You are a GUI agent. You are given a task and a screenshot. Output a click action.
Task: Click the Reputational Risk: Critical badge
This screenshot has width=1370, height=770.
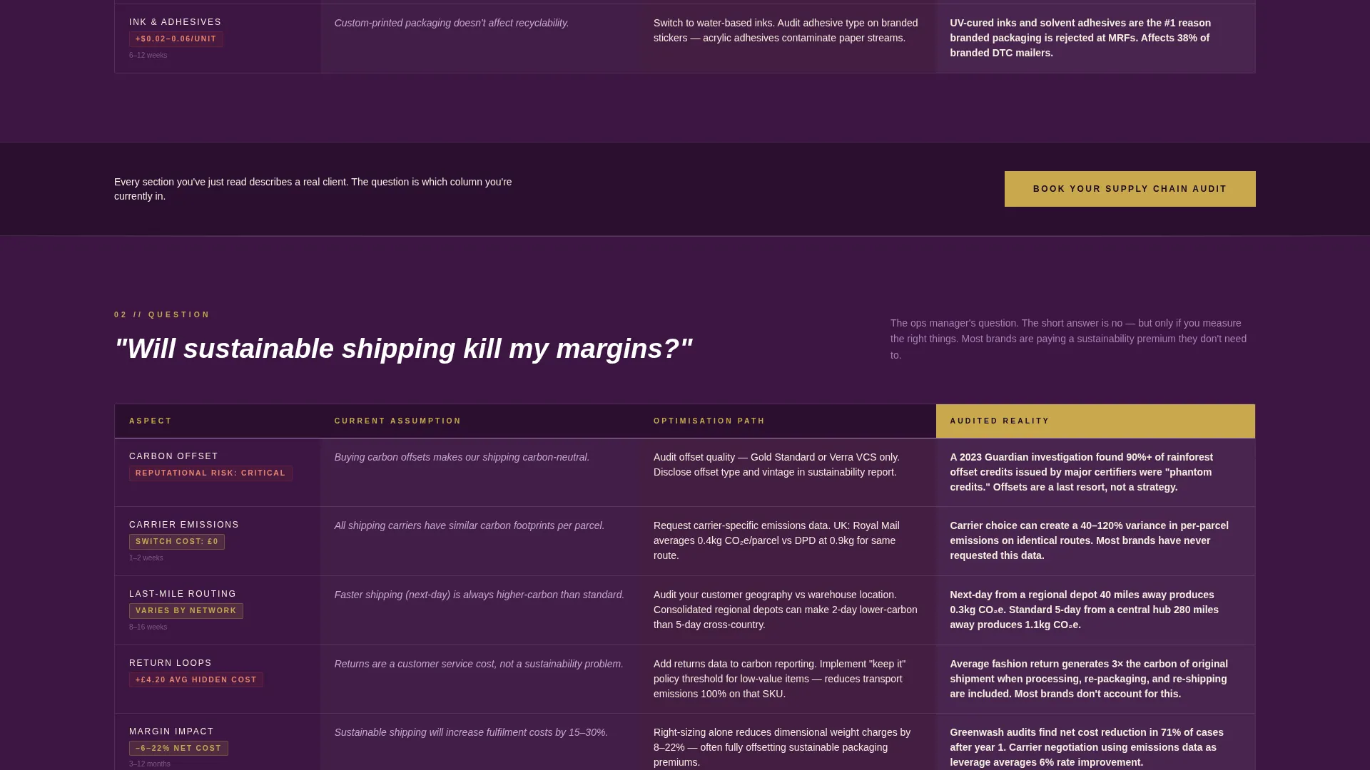click(x=210, y=473)
